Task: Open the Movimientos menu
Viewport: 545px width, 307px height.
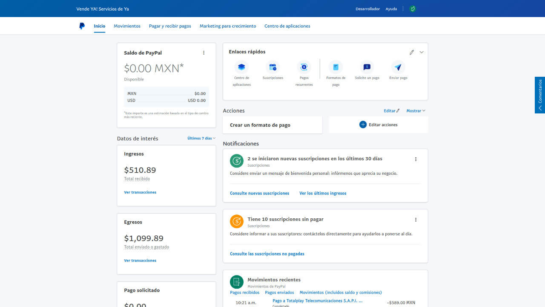Action: pos(127,26)
